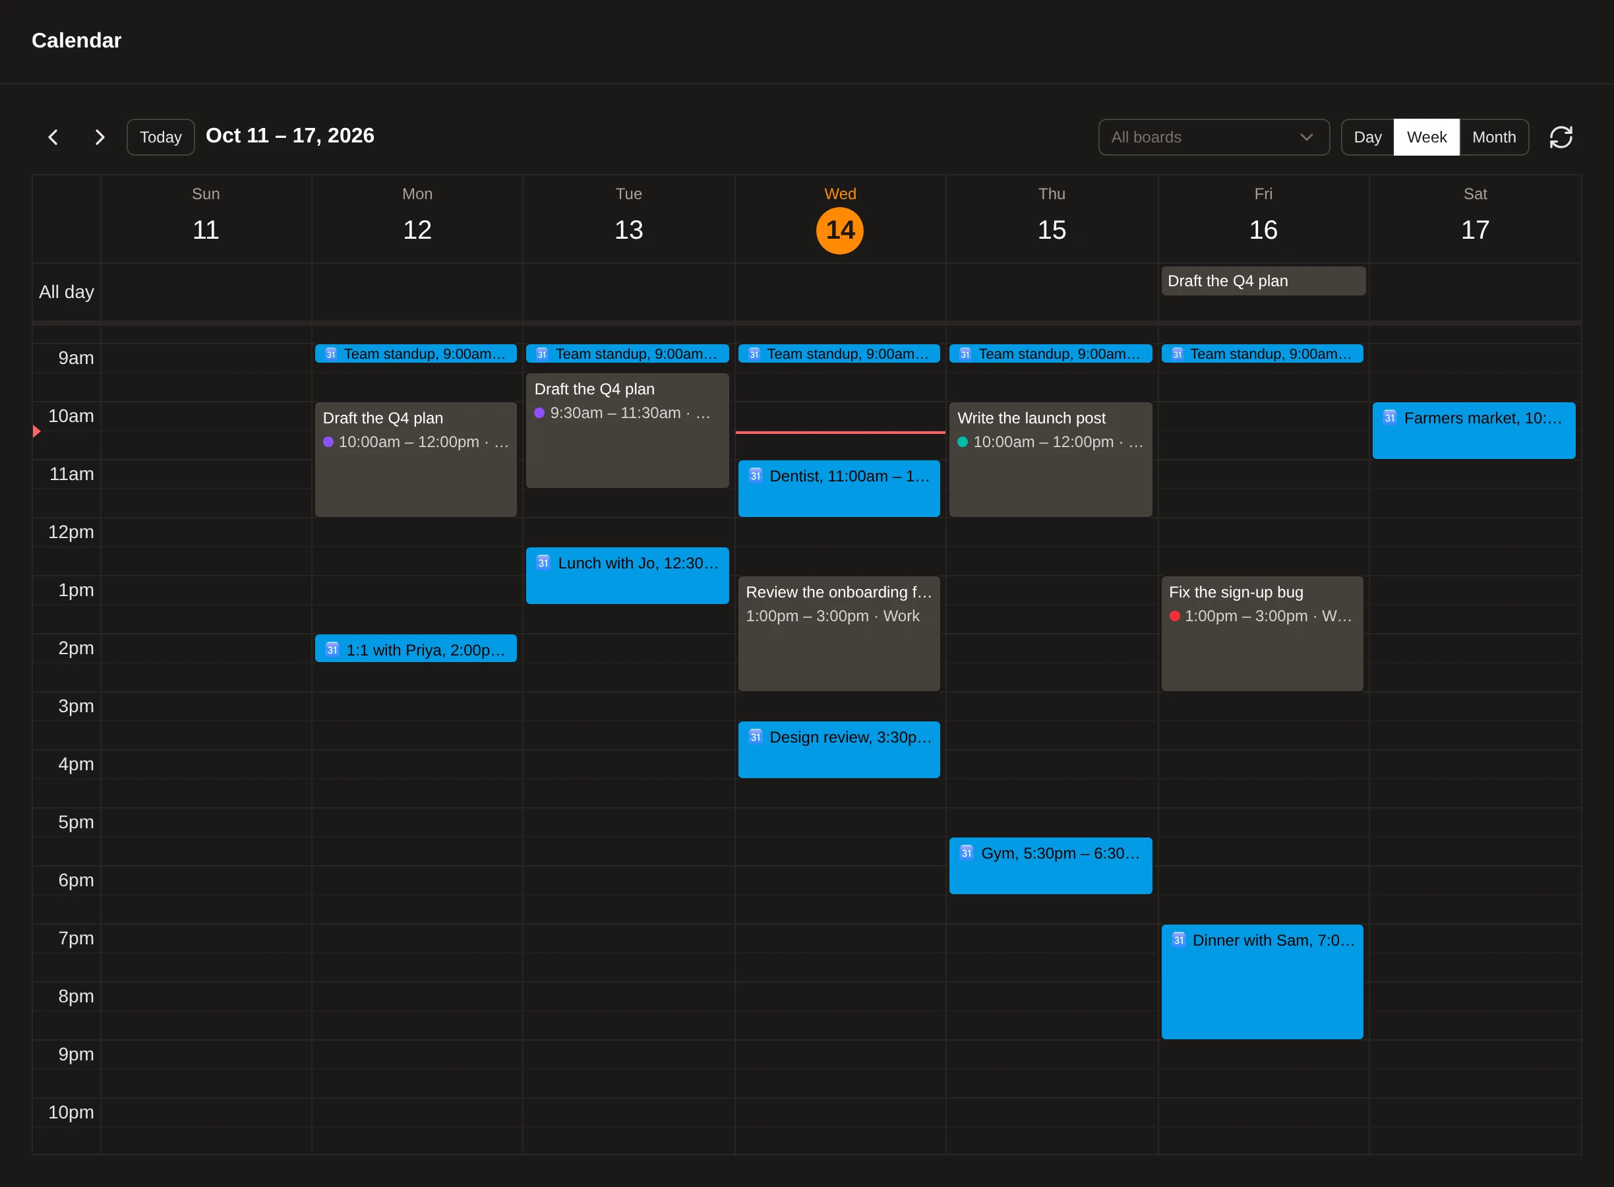
Task: Go to the next week
Action: 100,137
